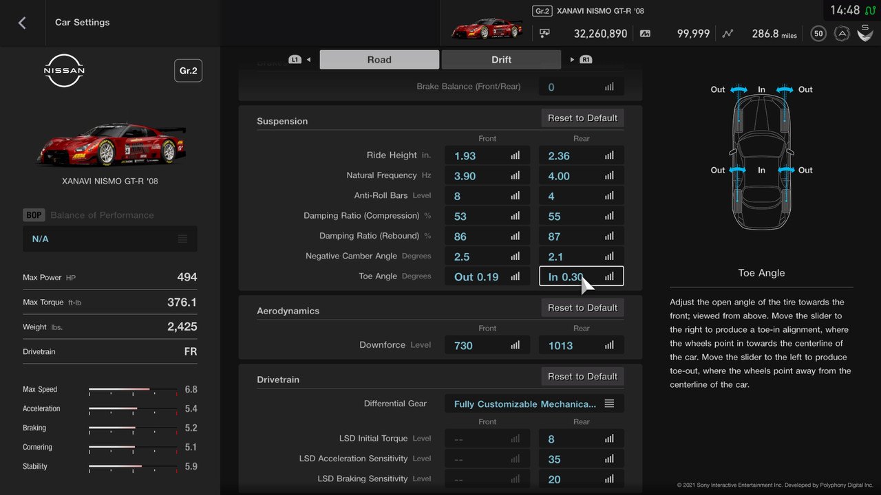This screenshot has width=881, height=495.
Task: Switch to the Drift settings tab
Action: coord(501,60)
